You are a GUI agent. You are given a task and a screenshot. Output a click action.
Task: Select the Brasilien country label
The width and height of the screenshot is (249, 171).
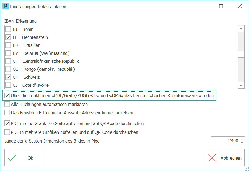click(x=32, y=45)
